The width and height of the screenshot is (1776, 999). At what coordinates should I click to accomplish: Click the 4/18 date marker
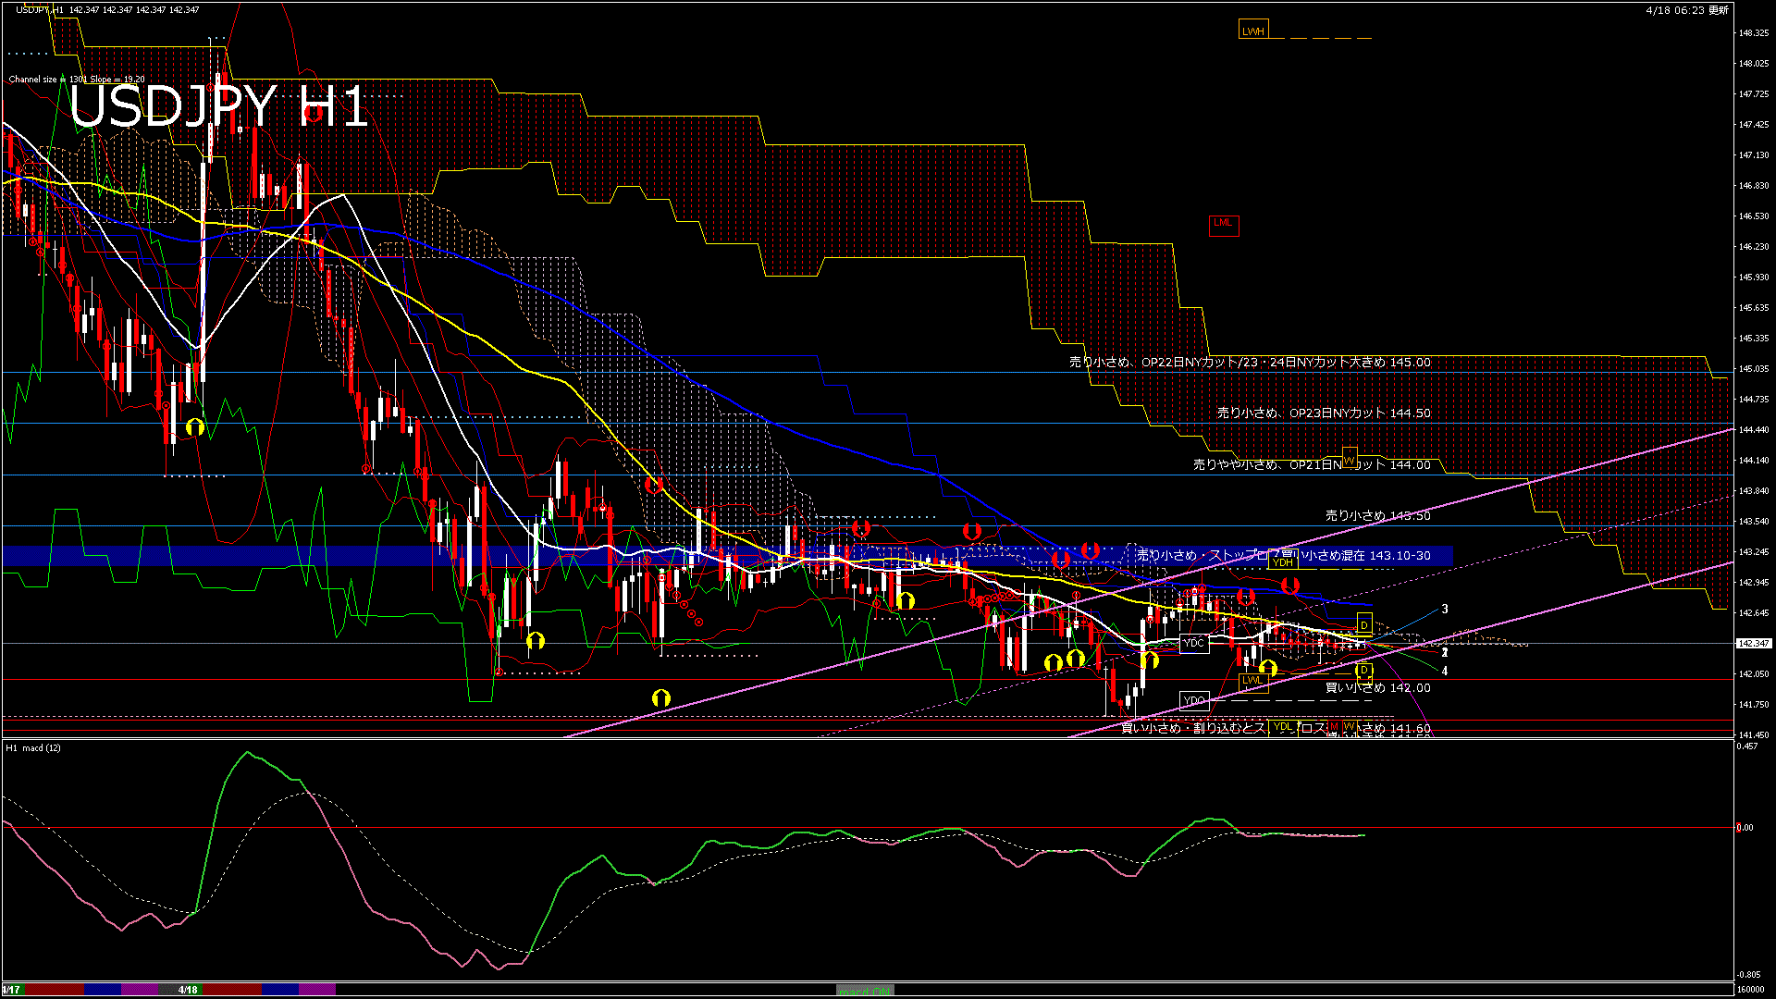188,990
